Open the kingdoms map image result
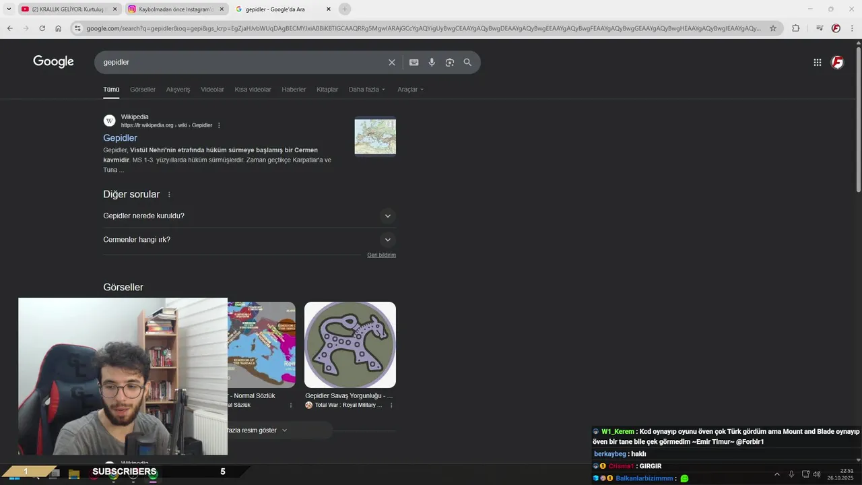862x485 pixels. pyautogui.click(x=261, y=345)
